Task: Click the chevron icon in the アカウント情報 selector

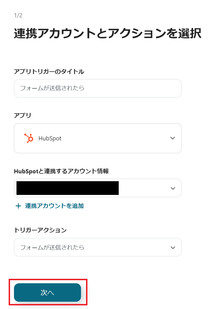Action: (x=173, y=188)
